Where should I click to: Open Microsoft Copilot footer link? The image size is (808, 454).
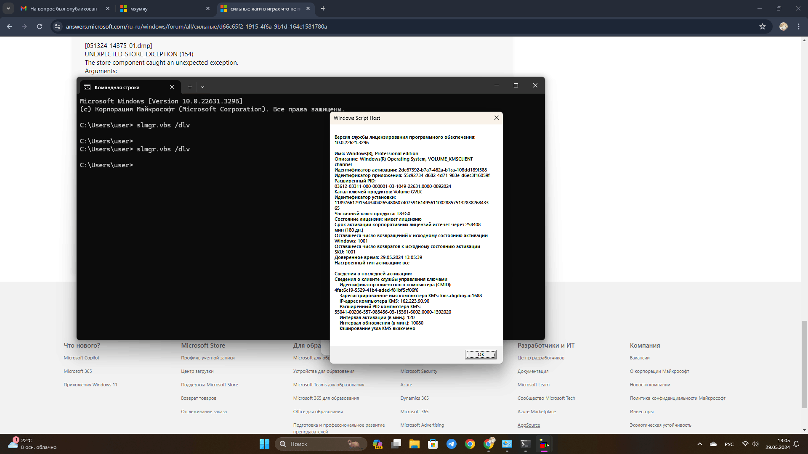(82, 358)
